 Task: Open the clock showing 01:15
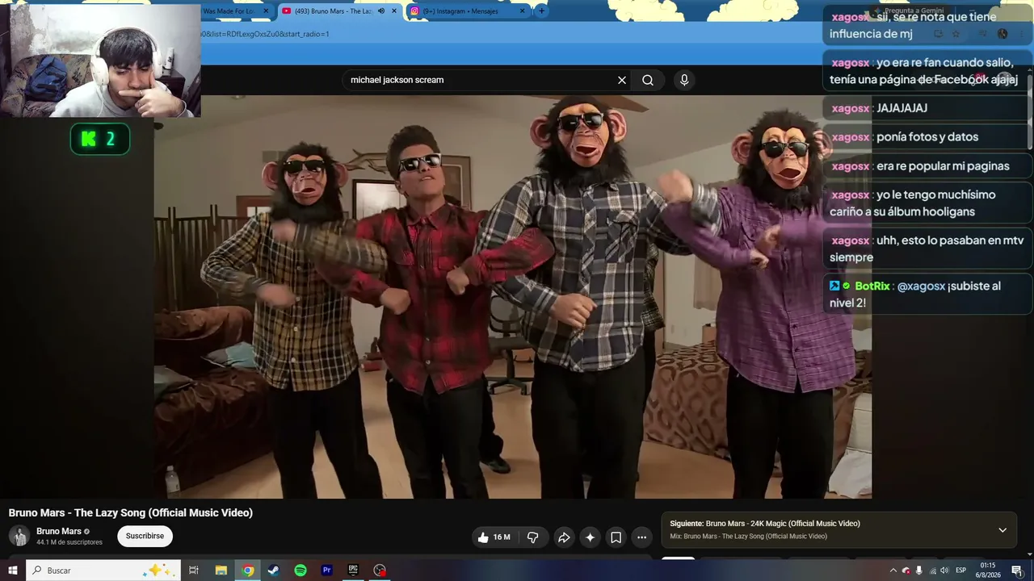[x=987, y=571]
